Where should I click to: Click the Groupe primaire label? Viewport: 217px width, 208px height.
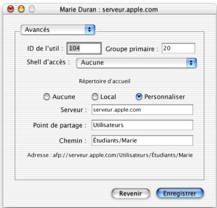tap(132, 49)
